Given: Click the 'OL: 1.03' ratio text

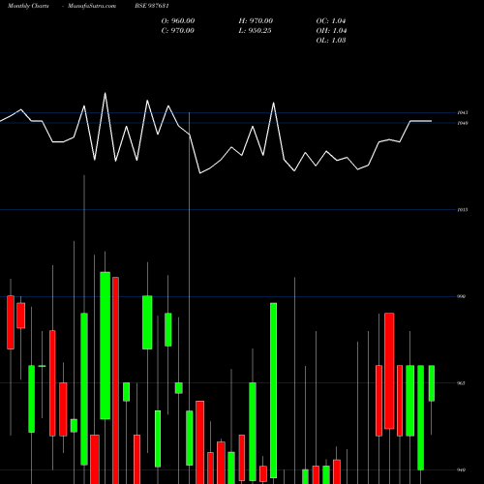Looking at the screenshot, I should click(331, 41).
